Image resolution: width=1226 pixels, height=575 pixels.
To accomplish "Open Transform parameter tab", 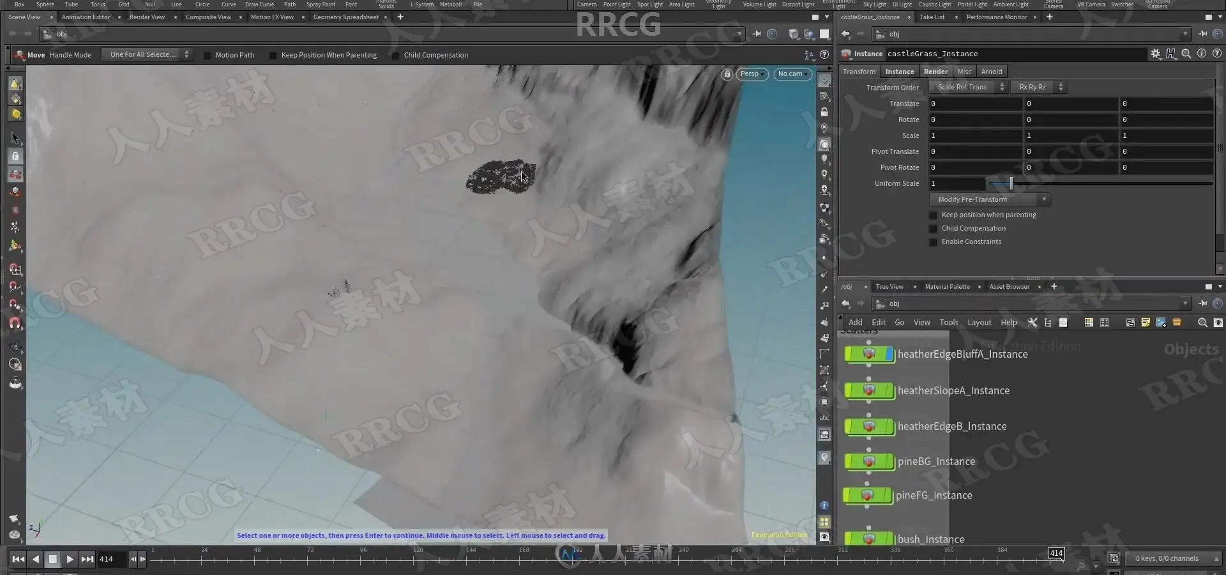I will pos(859,72).
